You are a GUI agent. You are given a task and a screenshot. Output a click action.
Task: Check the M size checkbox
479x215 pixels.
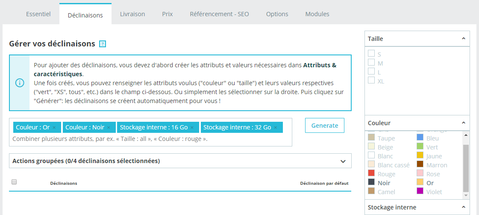(x=371, y=62)
